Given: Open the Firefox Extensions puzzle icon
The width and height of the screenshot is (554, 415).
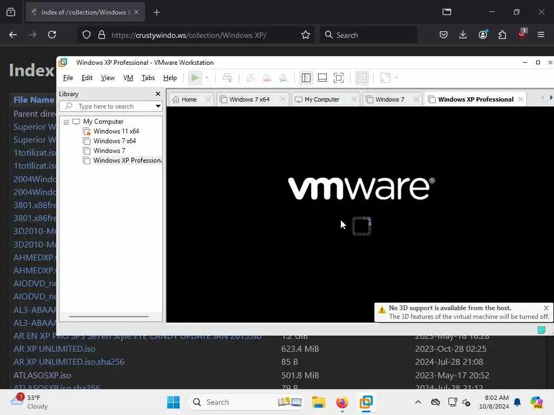Looking at the screenshot, I should 502,35.
